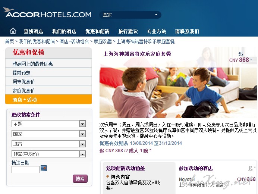
Task: Open the 优惠和促销 navigation menu
Action: (97, 31)
